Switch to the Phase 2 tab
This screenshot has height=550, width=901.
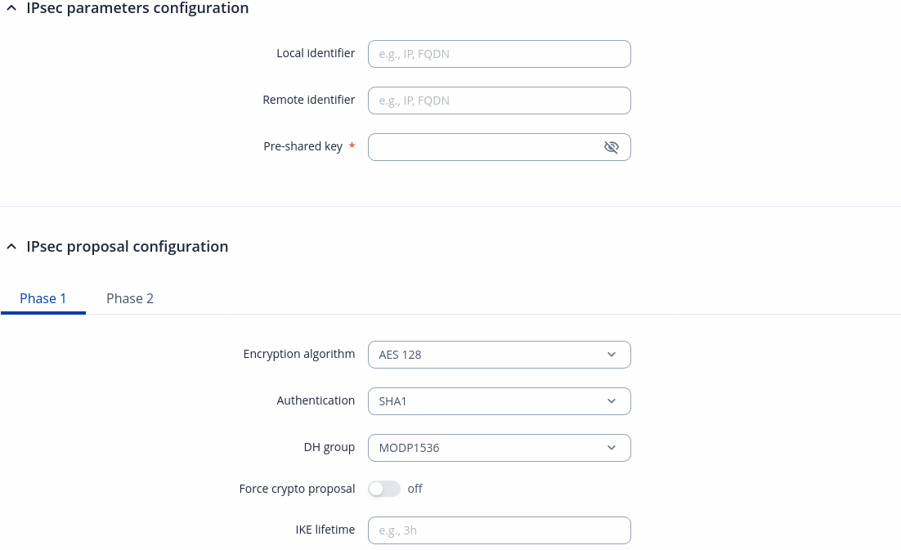point(130,298)
